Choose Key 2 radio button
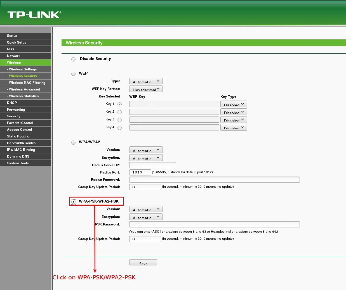346x290 pixels. coord(120,112)
